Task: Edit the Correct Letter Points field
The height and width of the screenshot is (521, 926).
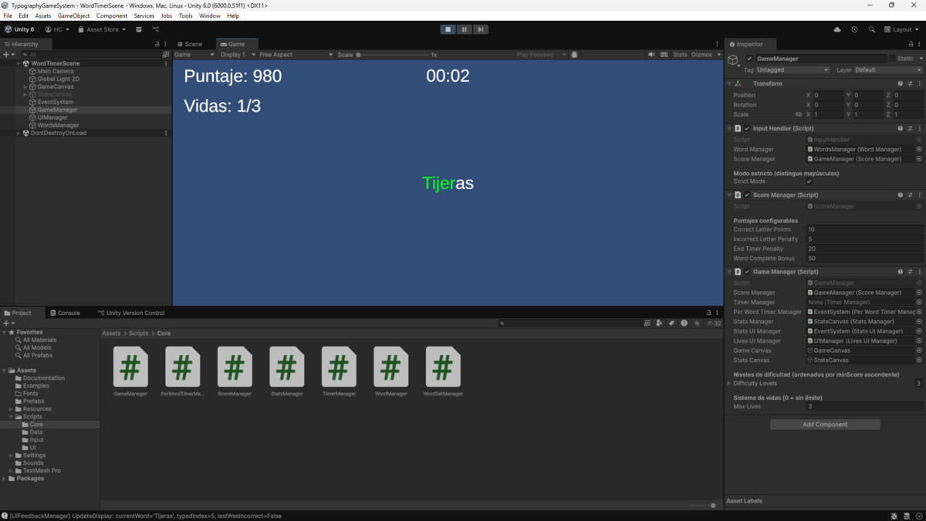Action: point(863,229)
